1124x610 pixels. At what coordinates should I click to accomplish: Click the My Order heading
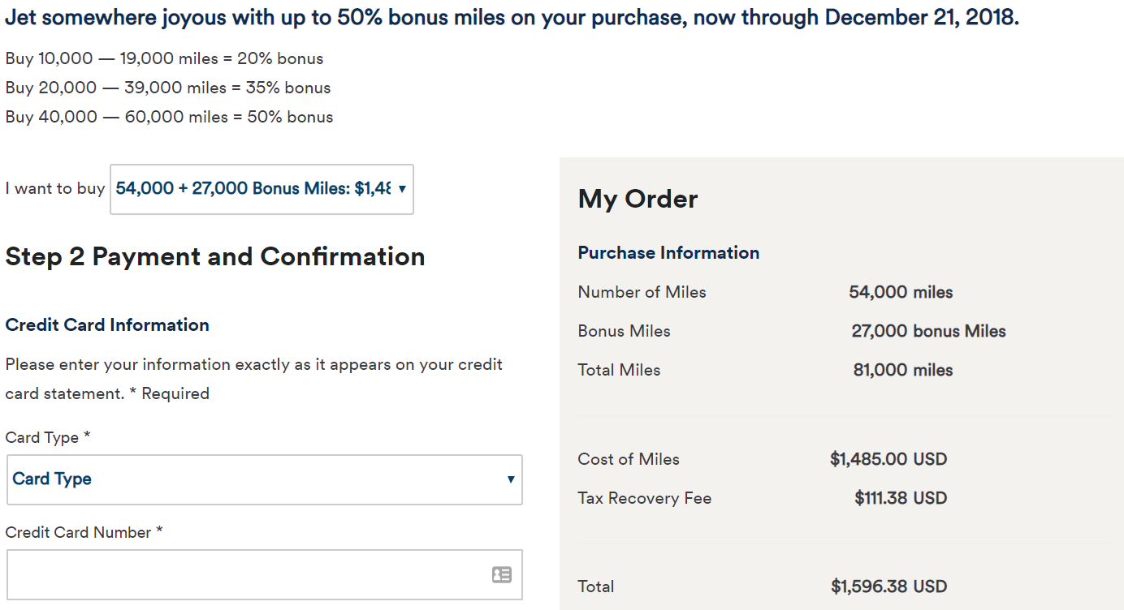[638, 199]
